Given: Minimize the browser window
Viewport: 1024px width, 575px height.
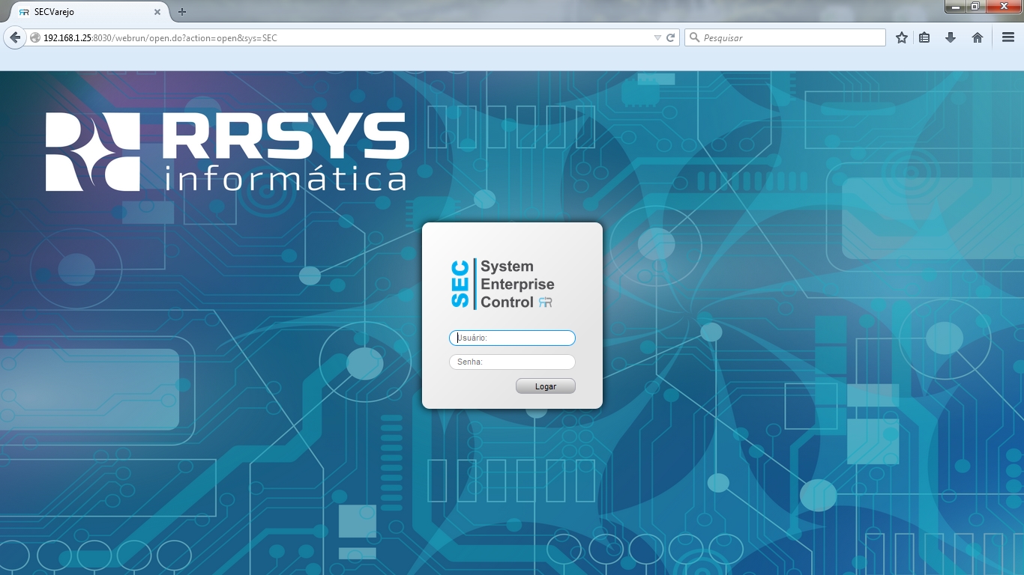Looking at the screenshot, I should pyautogui.click(x=955, y=7).
